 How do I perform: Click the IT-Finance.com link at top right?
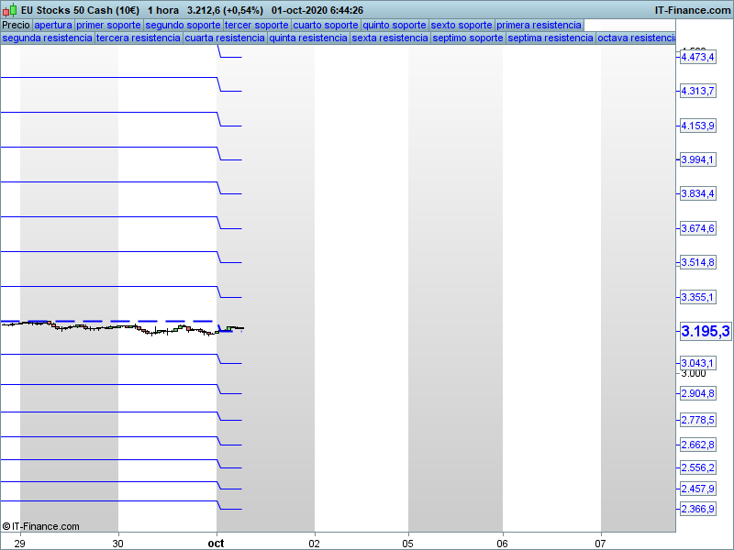[x=693, y=10]
